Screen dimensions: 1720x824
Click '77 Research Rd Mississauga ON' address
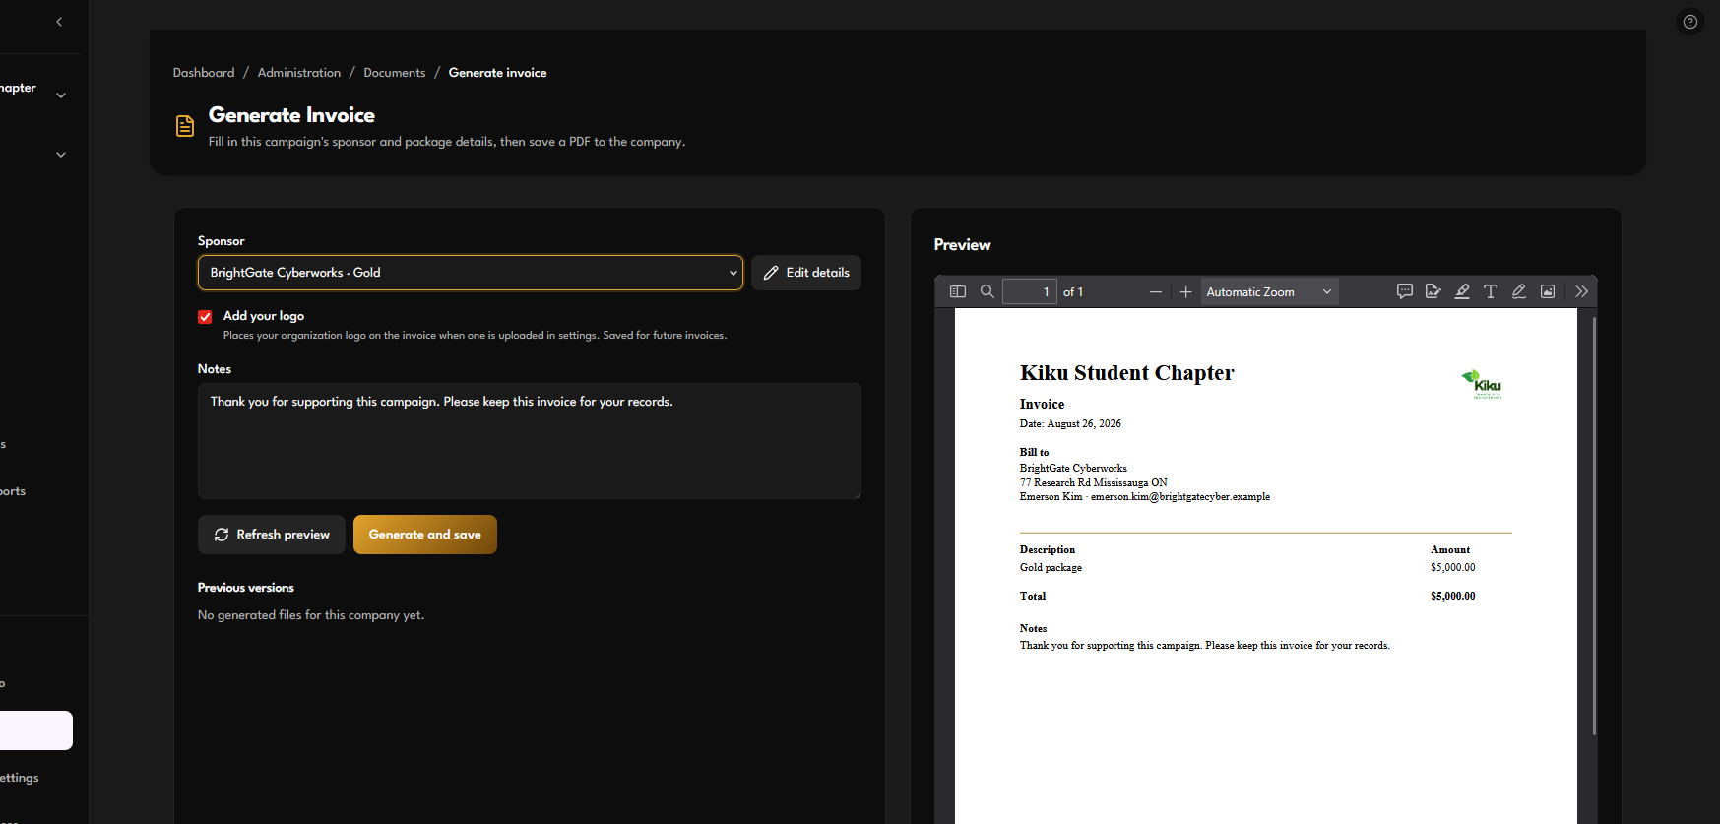[x=1094, y=483]
